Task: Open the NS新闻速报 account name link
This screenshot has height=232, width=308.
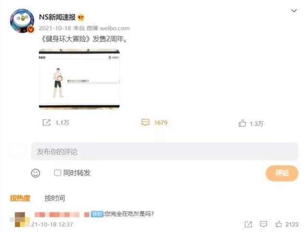Action: coord(57,17)
